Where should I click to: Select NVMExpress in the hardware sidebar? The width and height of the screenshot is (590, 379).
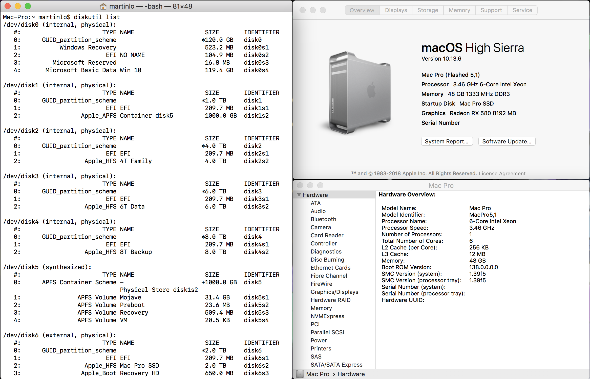pos(327,316)
